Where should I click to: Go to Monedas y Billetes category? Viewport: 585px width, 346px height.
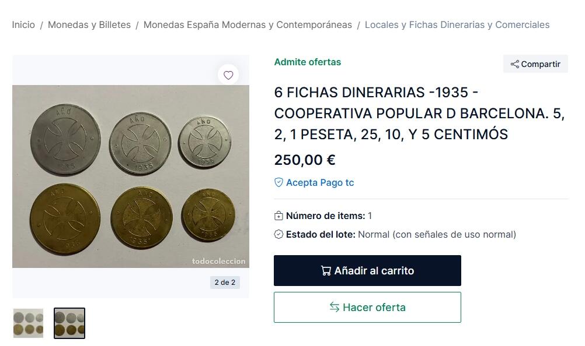(x=89, y=25)
